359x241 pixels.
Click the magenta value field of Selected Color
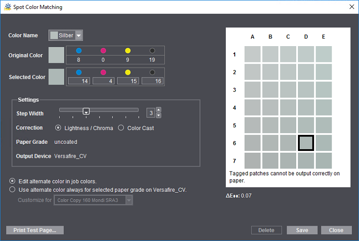103,81
